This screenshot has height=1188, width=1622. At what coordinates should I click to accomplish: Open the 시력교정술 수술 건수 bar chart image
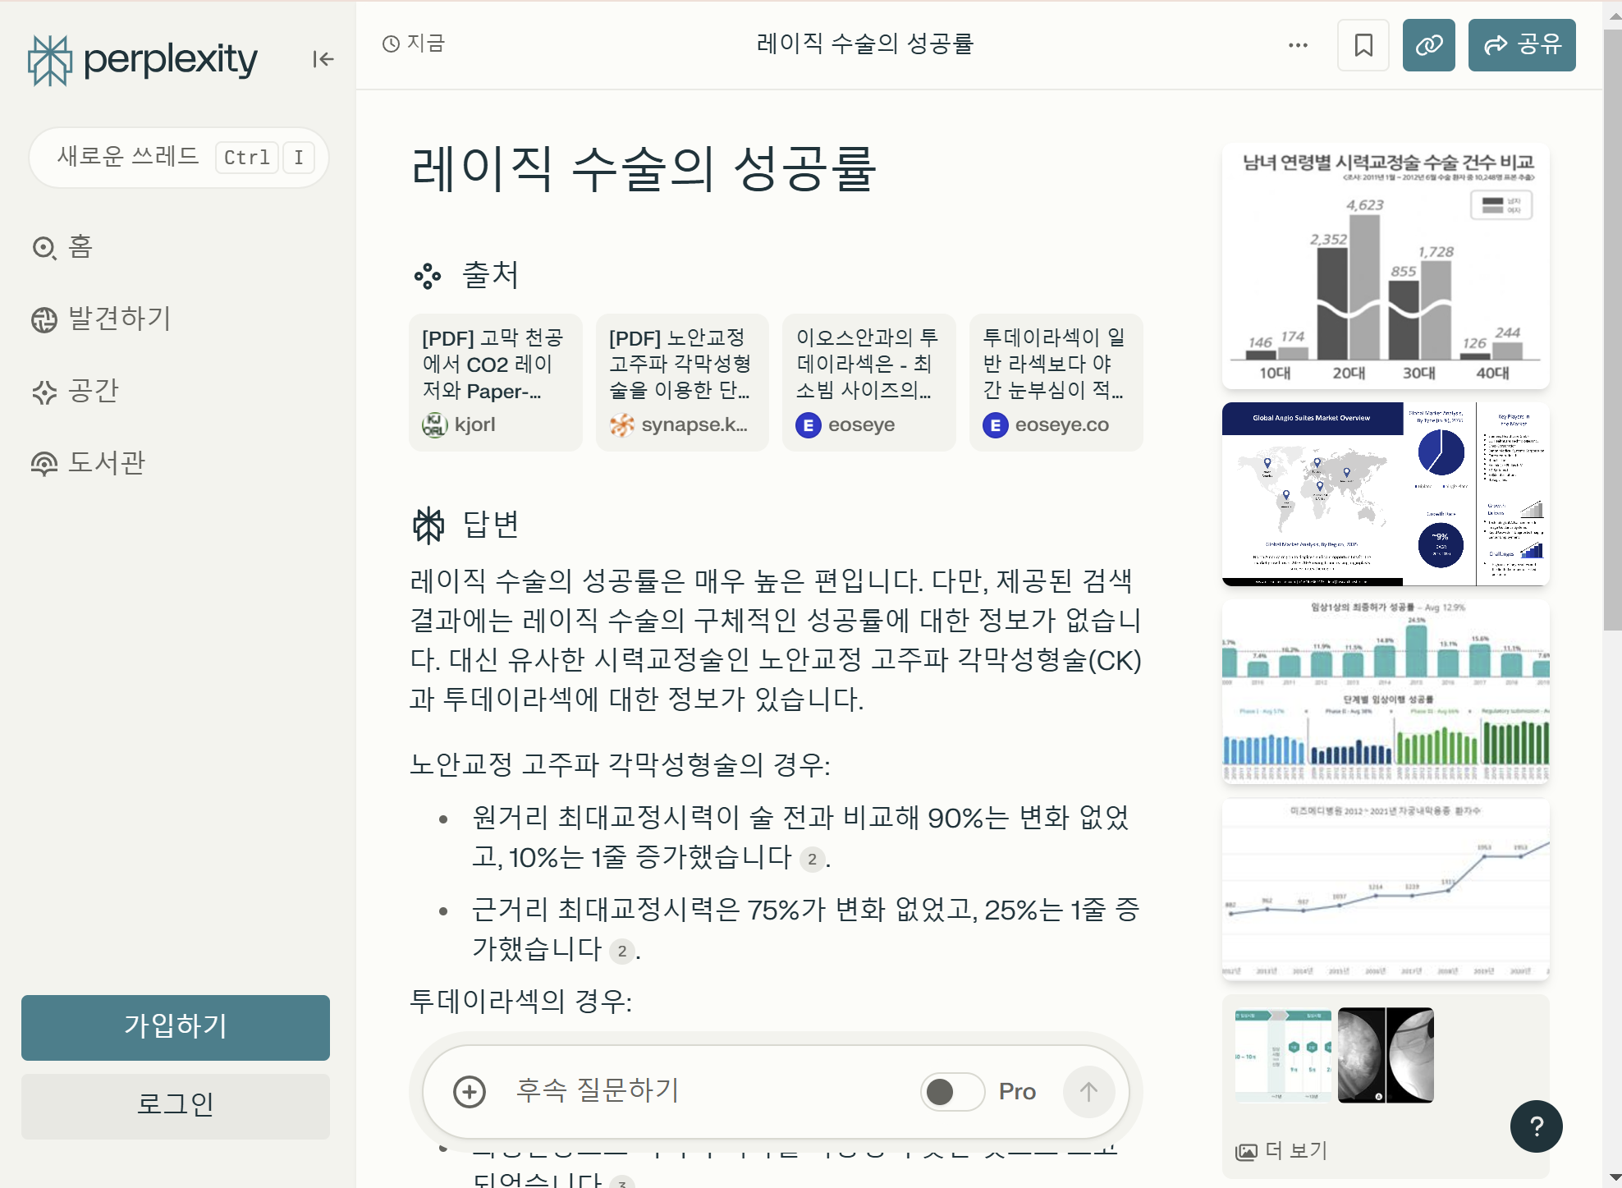[1386, 266]
